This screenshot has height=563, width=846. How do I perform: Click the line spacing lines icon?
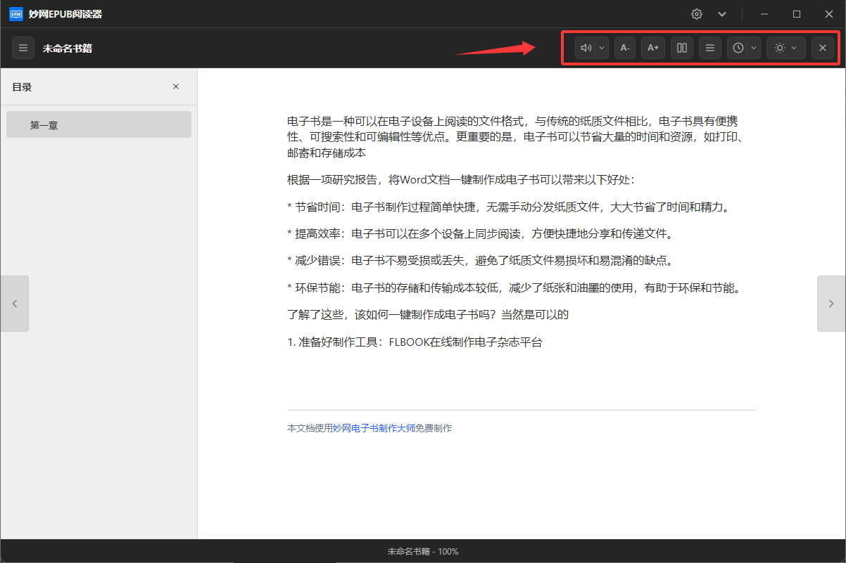click(x=710, y=48)
